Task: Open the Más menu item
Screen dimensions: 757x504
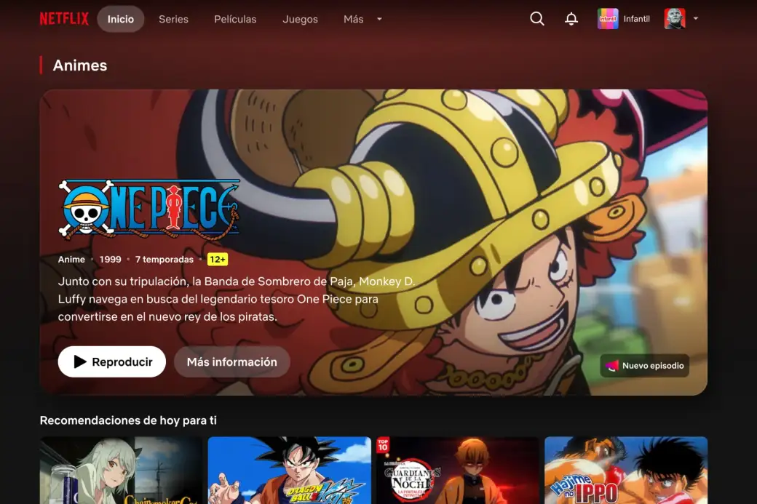Action: 354,19
